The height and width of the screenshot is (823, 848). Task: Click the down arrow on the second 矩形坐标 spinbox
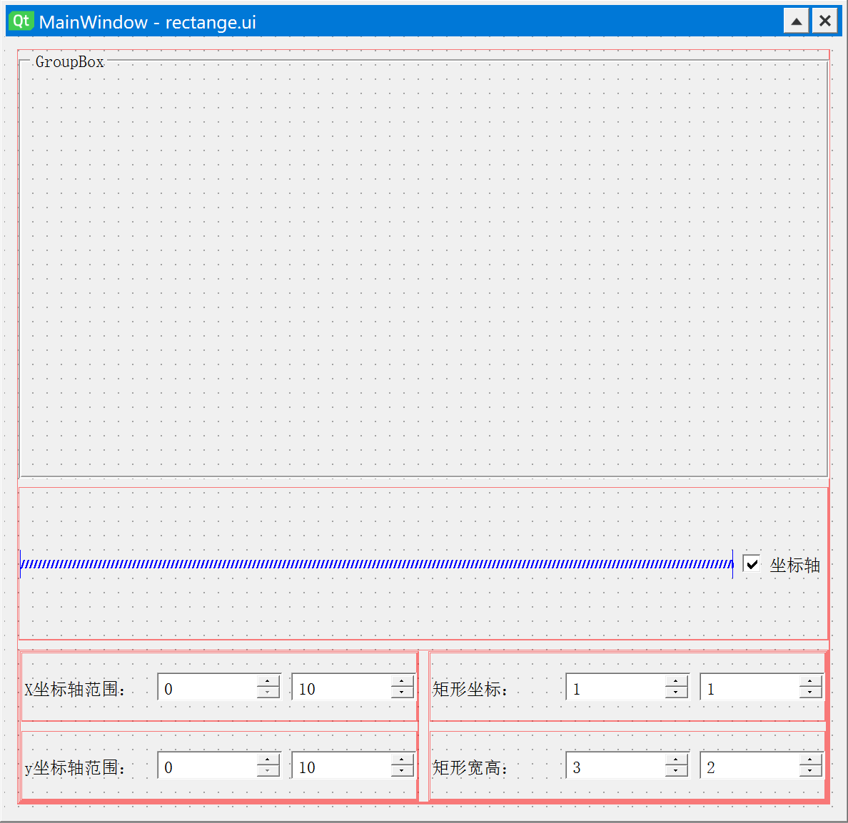[809, 693]
